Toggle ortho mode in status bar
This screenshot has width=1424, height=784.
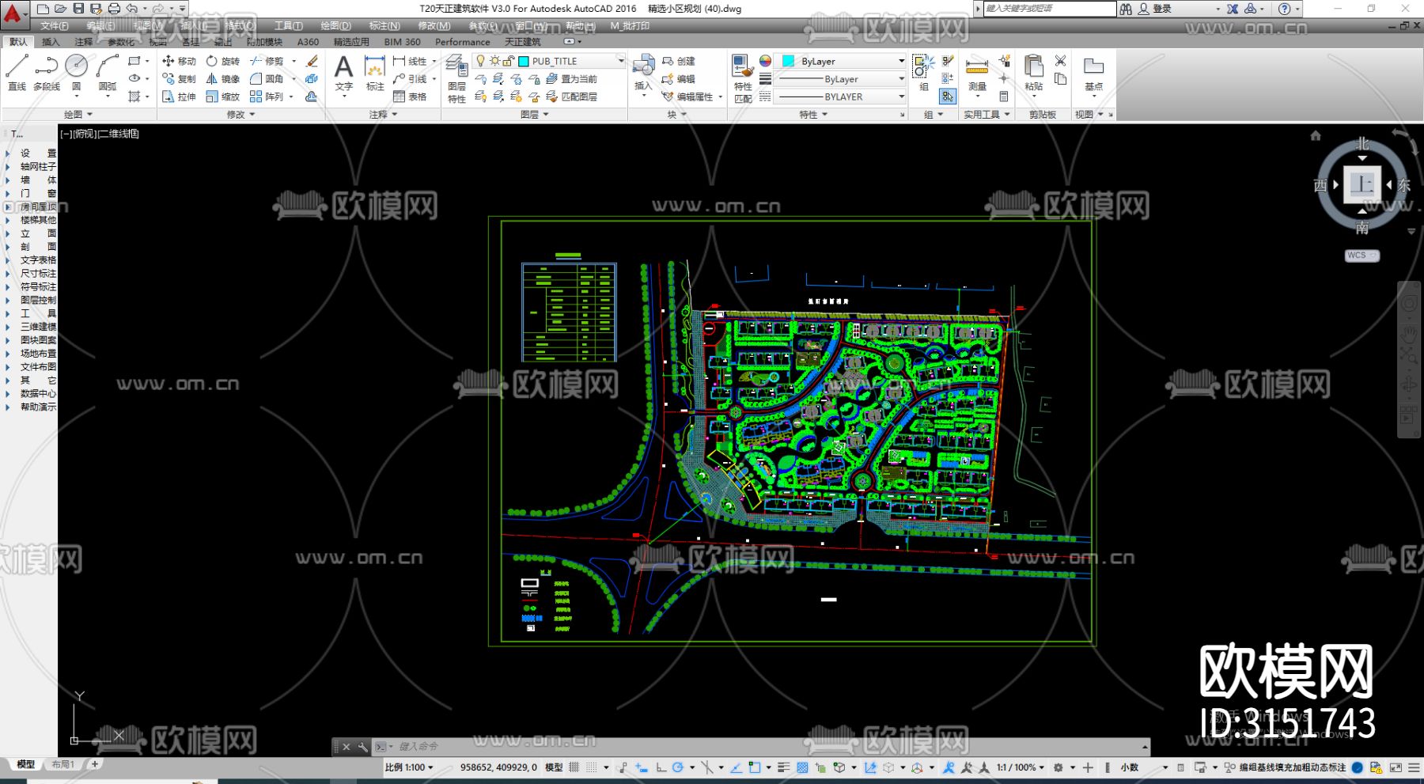(x=661, y=767)
